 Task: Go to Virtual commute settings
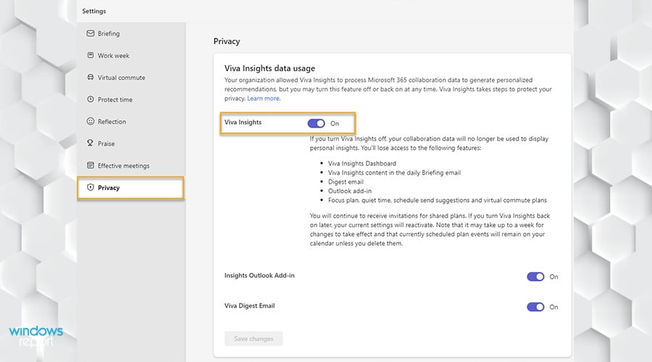pos(121,77)
